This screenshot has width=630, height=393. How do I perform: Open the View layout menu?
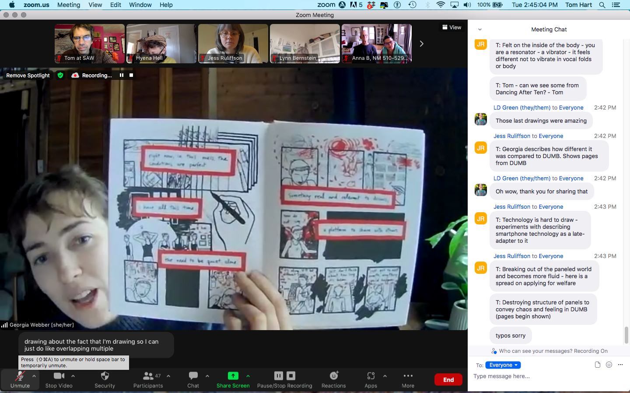[x=451, y=27]
